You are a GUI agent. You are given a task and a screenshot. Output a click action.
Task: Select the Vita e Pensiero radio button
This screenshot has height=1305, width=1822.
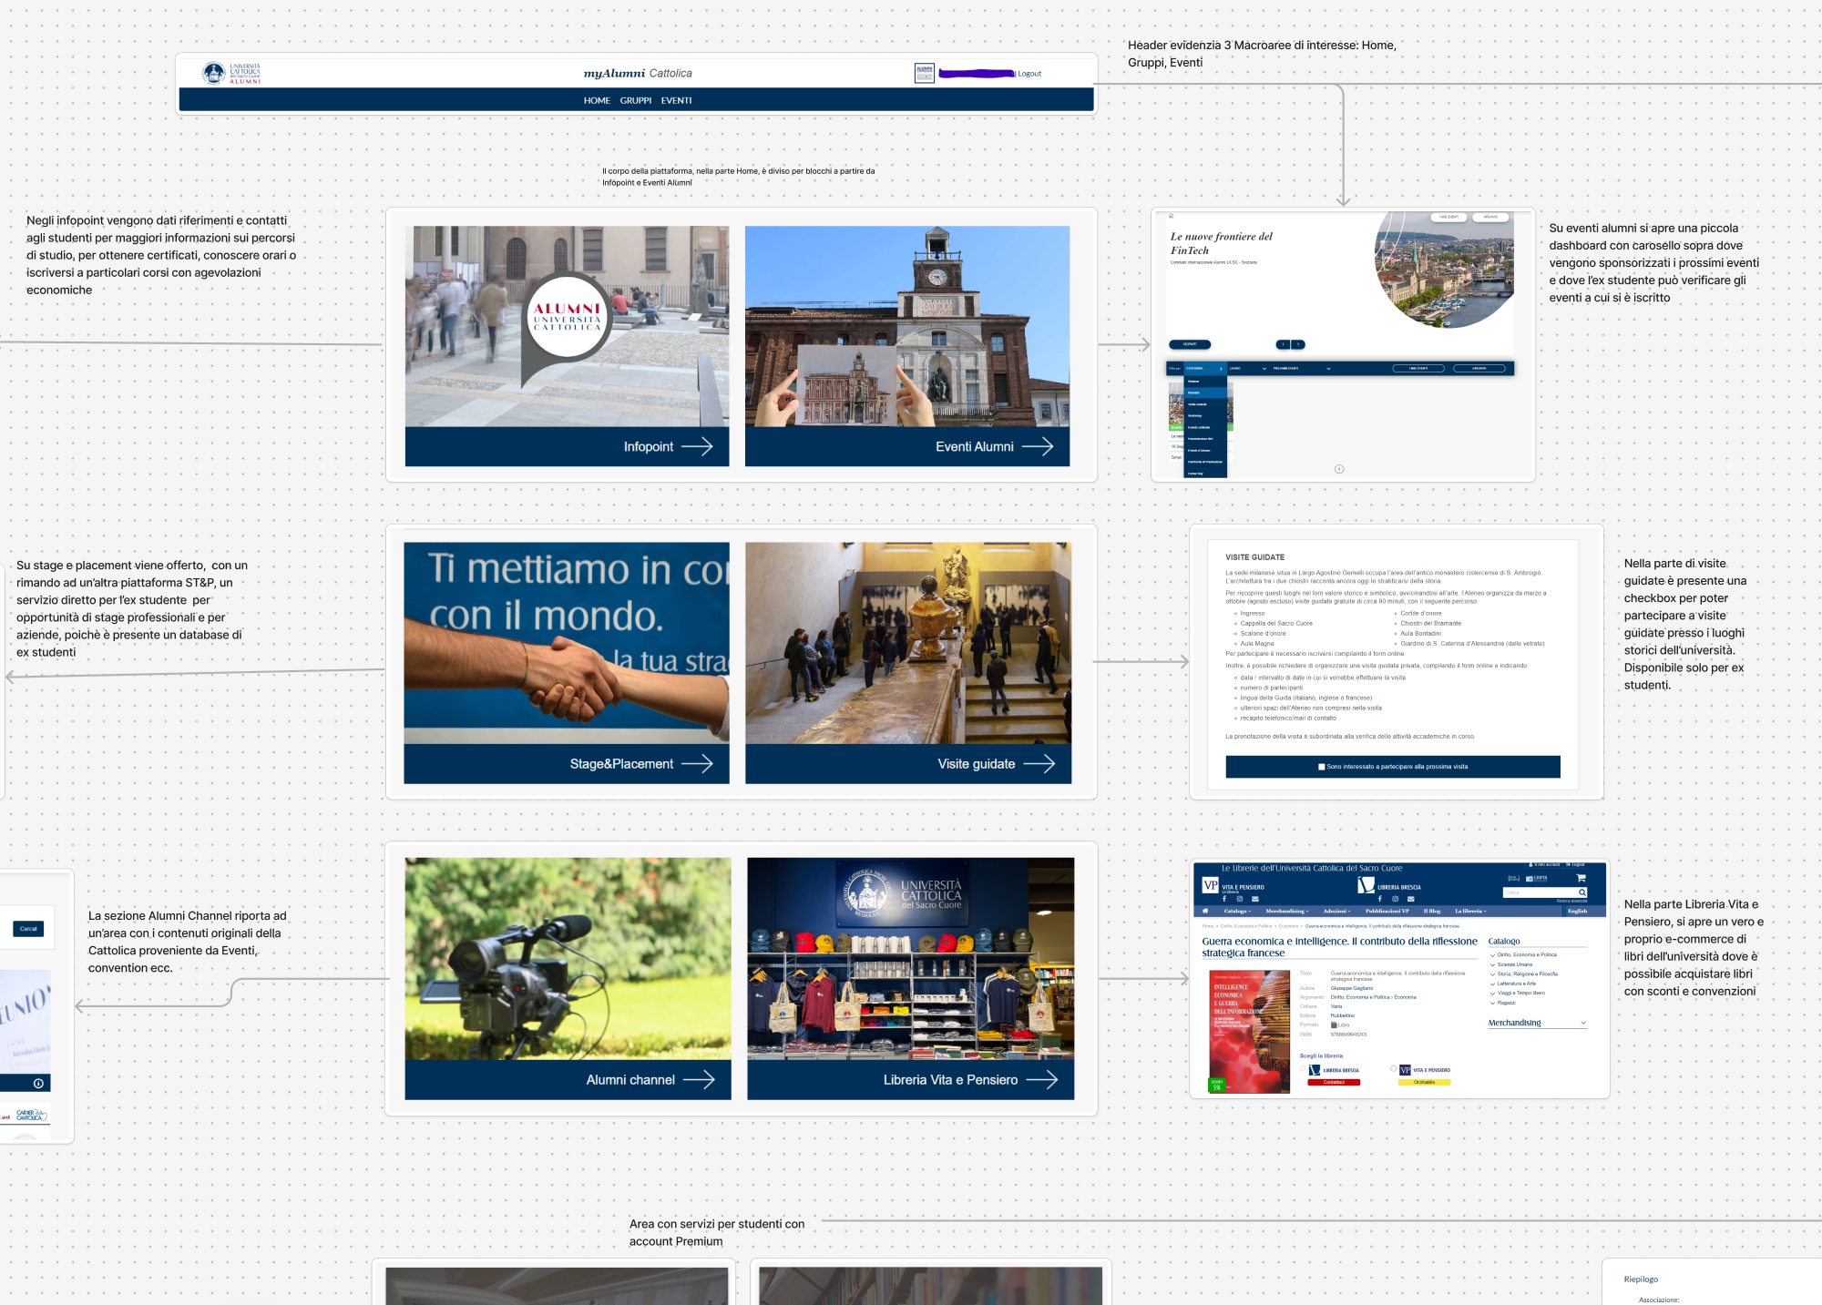click(x=1394, y=1069)
